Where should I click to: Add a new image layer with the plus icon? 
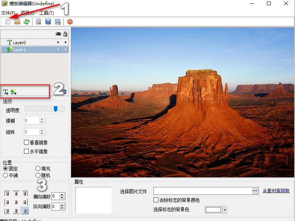click(13, 92)
